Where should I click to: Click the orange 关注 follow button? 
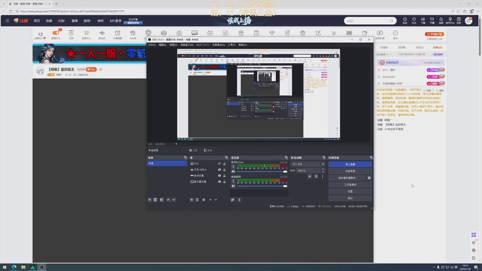(x=91, y=69)
